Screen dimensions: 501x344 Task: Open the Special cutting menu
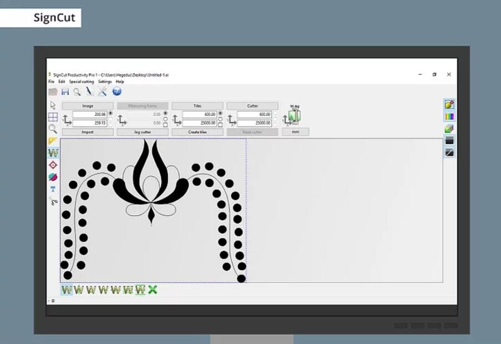82,82
